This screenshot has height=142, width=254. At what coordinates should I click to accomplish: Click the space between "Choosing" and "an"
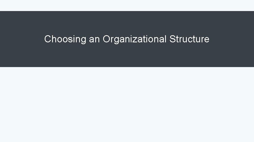pos(88,39)
